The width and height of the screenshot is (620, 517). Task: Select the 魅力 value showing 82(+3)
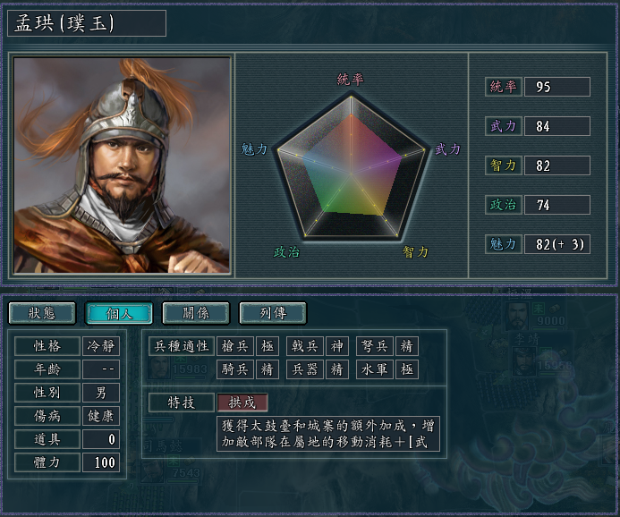557,244
